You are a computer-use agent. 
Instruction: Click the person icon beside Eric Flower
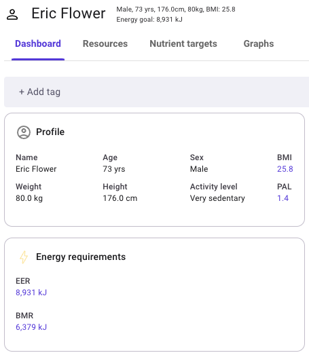pos(12,14)
